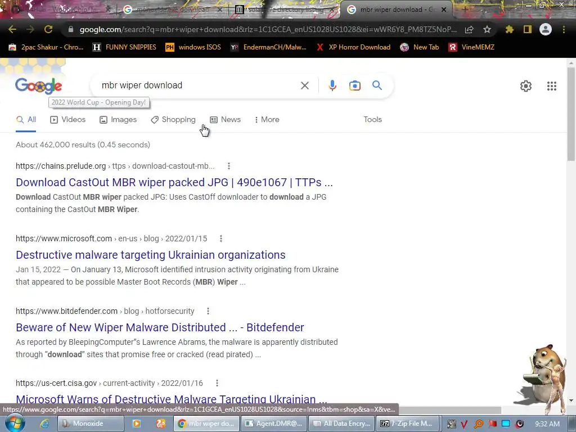Select the All results tab
This screenshot has height=432, width=576.
[26, 119]
